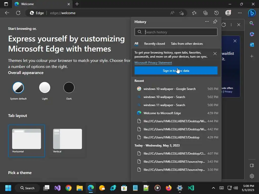Image resolution: width=259 pixels, height=194 pixels.
Task: Open the Bing chat sidebar button
Action: click(x=252, y=13)
